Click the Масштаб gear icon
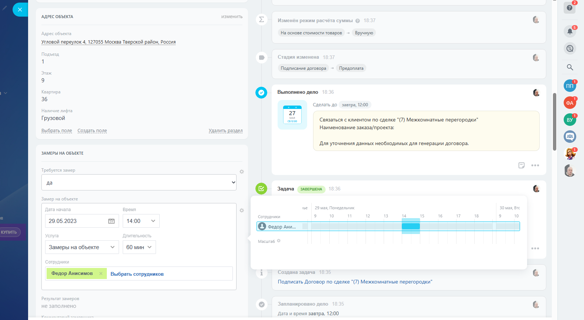 click(279, 241)
